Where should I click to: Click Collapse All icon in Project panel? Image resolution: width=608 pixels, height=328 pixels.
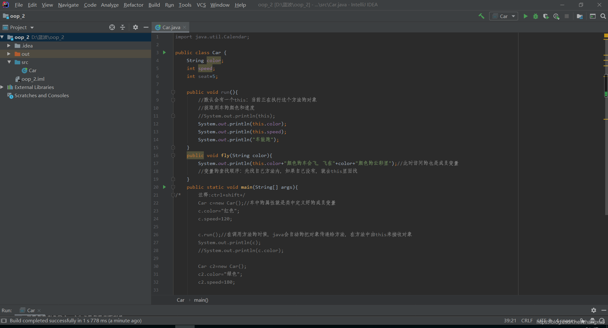[x=123, y=27]
